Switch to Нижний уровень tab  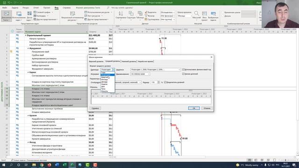[x=129, y=62]
